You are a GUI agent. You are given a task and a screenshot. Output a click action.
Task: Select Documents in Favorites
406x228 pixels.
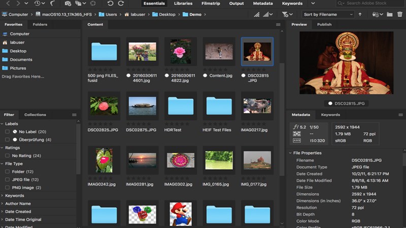coord(21,59)
